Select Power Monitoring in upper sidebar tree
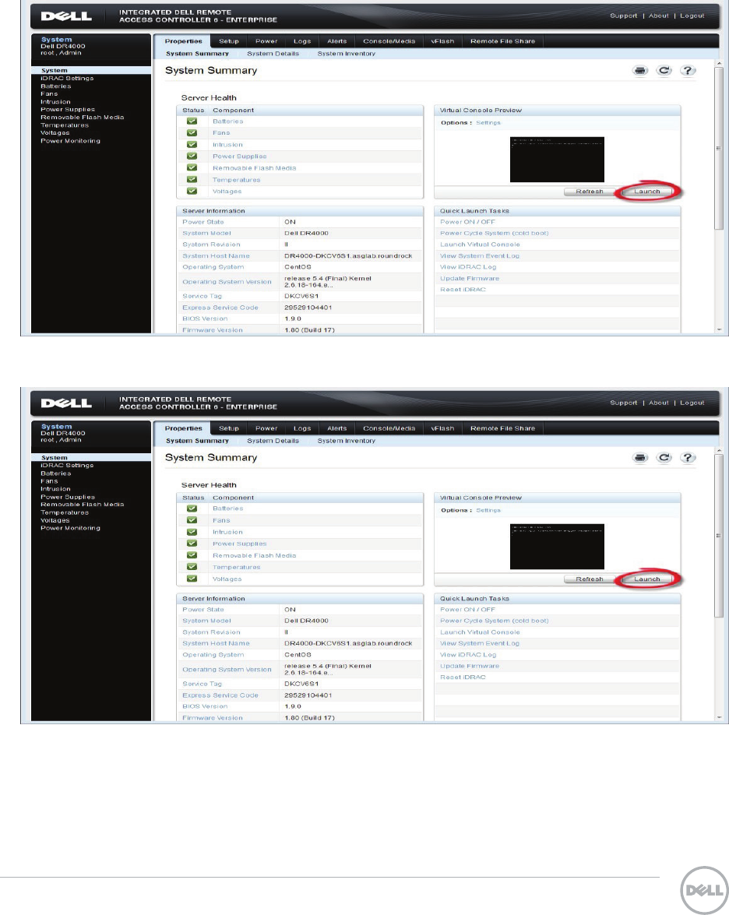Viewport: 729px width, 915px height. tap(70, 141)
